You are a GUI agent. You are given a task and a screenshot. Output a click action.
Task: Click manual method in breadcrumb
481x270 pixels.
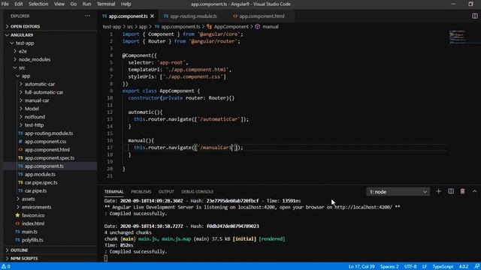[x=271, y=27]
